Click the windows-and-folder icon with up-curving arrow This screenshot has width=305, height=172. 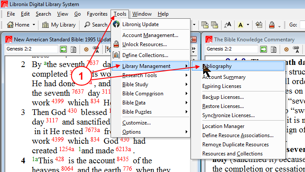click(x=205, y=25)
